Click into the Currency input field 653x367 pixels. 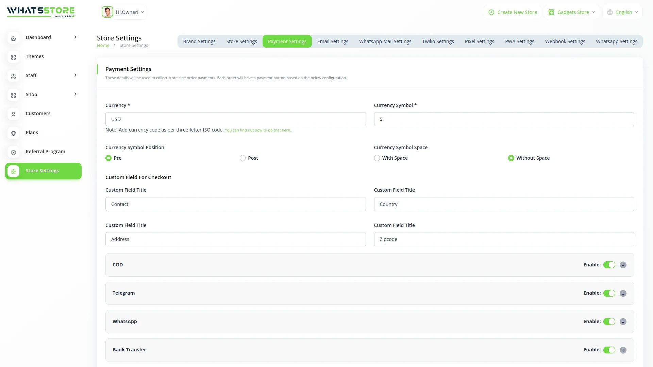[235, 119]
